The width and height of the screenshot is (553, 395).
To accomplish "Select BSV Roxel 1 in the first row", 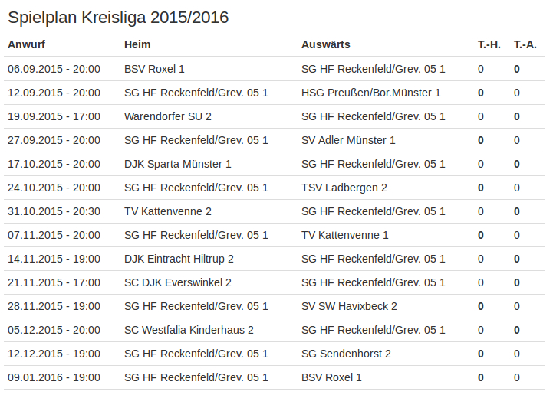I will (154, 69).
